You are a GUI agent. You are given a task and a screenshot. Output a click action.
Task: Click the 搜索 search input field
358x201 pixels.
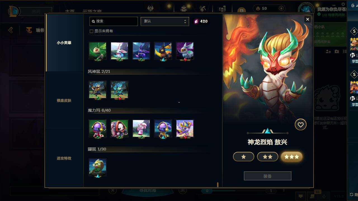click(114, 21)
